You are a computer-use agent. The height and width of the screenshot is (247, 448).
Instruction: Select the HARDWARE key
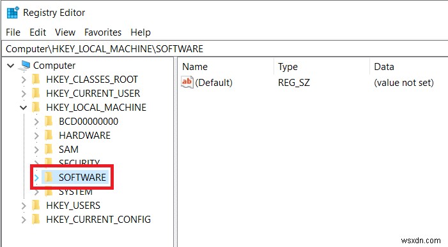click(x=84, y=135)
